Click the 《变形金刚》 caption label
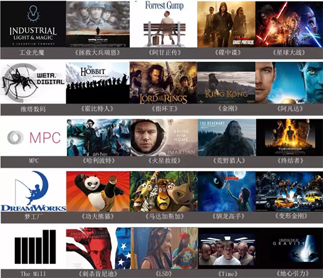 291,216
